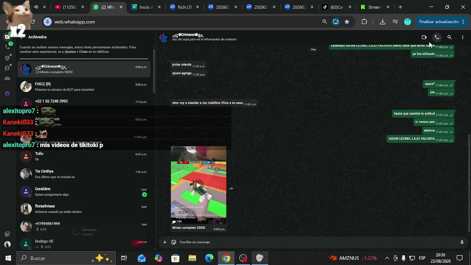Reload the page with the refresh button
Viewport: 471px width, 265px height.
[x=33, y=22]
